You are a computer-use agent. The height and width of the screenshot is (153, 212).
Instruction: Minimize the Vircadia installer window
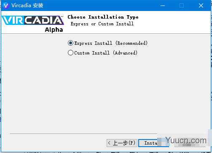[163, 5]
